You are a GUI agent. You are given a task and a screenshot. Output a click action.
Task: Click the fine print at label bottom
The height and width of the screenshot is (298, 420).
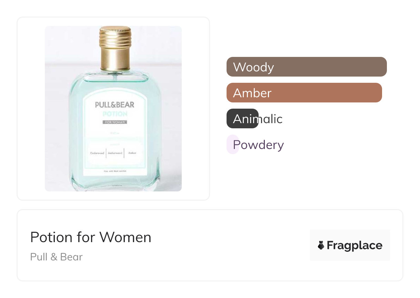pos(115,171)
